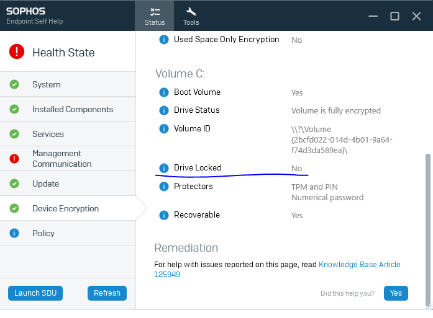Click the info icon for Recoverable
The image size is (433, 318).
pyautogui.click(x=164, y=215)
